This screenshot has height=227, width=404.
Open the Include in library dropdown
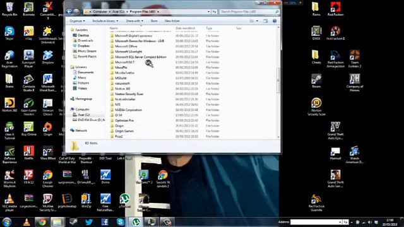105,21
